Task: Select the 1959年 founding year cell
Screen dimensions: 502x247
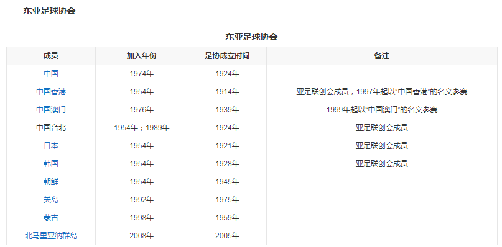Action: click(x=227, y=218)
